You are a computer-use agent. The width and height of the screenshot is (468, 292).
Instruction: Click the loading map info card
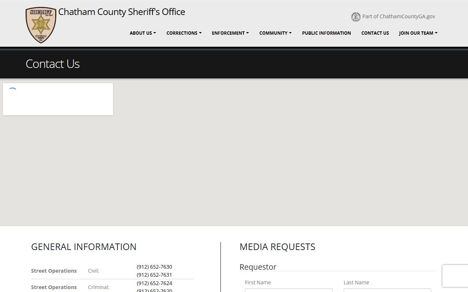click(x=58, y=99)
